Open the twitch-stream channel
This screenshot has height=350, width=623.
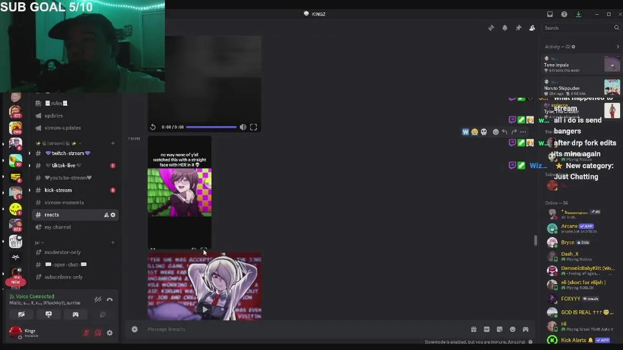pyautogui.click(x=68, y=153)
